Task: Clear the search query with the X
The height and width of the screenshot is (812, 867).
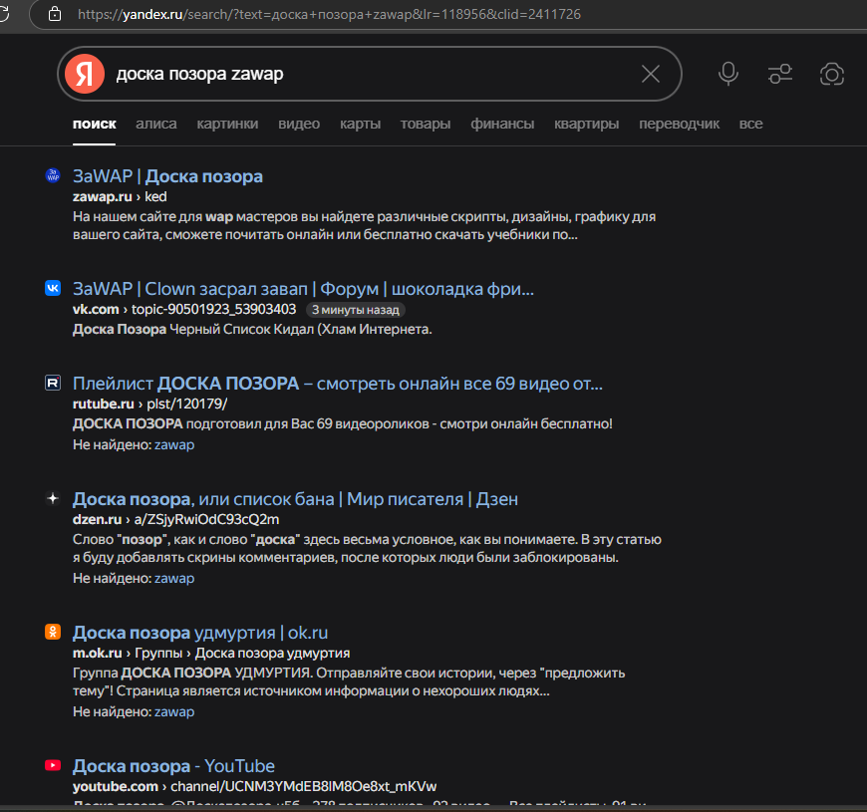Action: point(650,74)
